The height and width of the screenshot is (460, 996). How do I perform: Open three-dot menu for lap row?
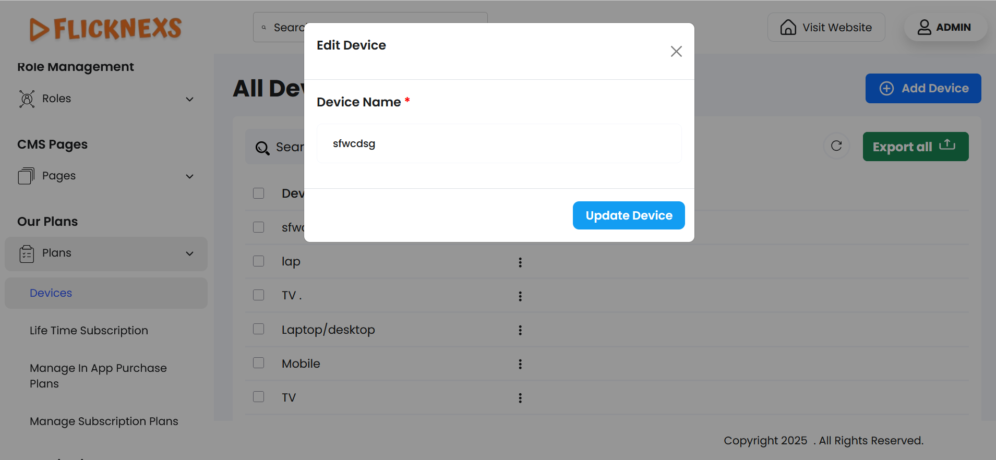point(520,262)
